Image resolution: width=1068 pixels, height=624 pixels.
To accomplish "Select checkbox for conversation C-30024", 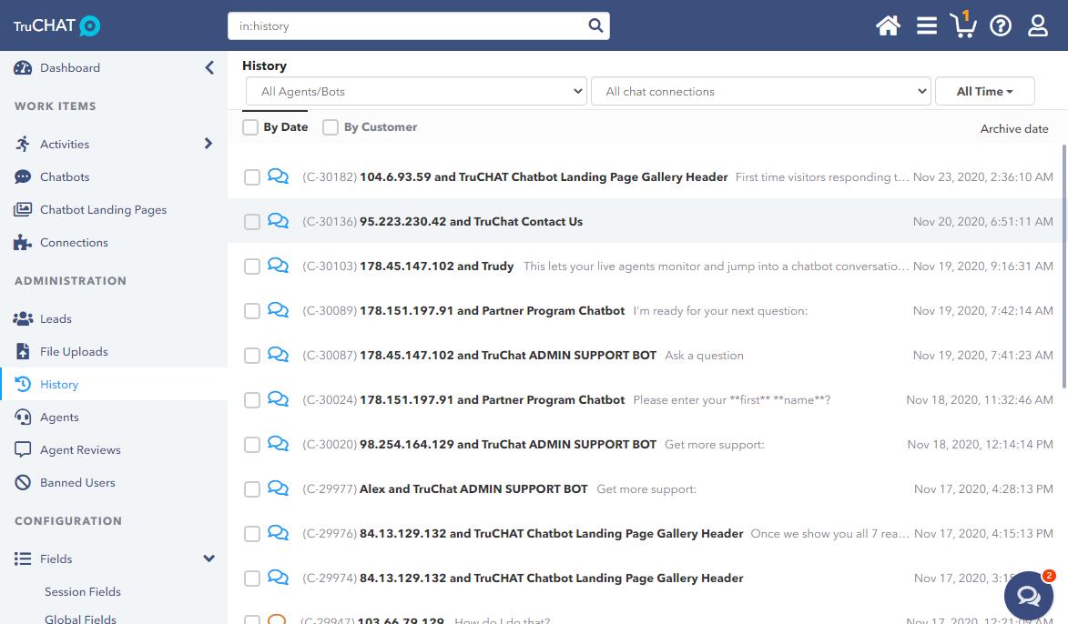I will [x=252, y=400].
